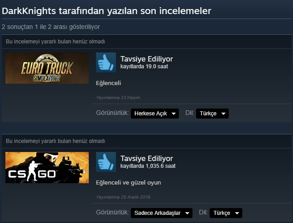The height and width of the screenshot is (223, 293).
Task: Click the CS:GO review thumbs-up icon
Action: point(106,162)
